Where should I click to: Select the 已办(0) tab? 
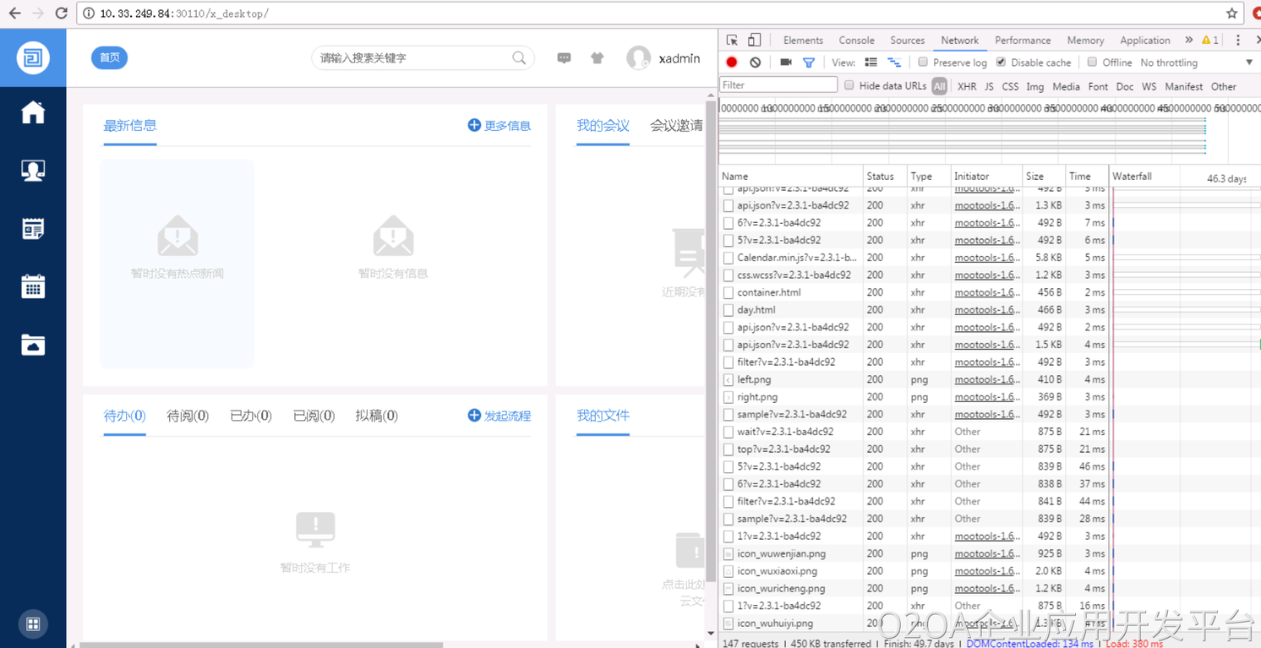(x=250, y=416)
